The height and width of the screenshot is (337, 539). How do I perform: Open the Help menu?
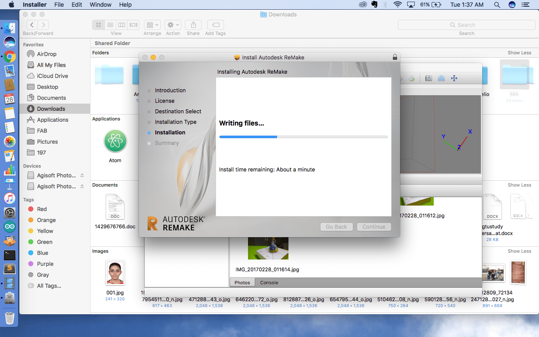point(125,5)
